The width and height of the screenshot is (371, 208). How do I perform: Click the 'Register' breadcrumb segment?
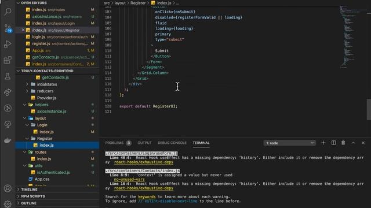point(138,3)
